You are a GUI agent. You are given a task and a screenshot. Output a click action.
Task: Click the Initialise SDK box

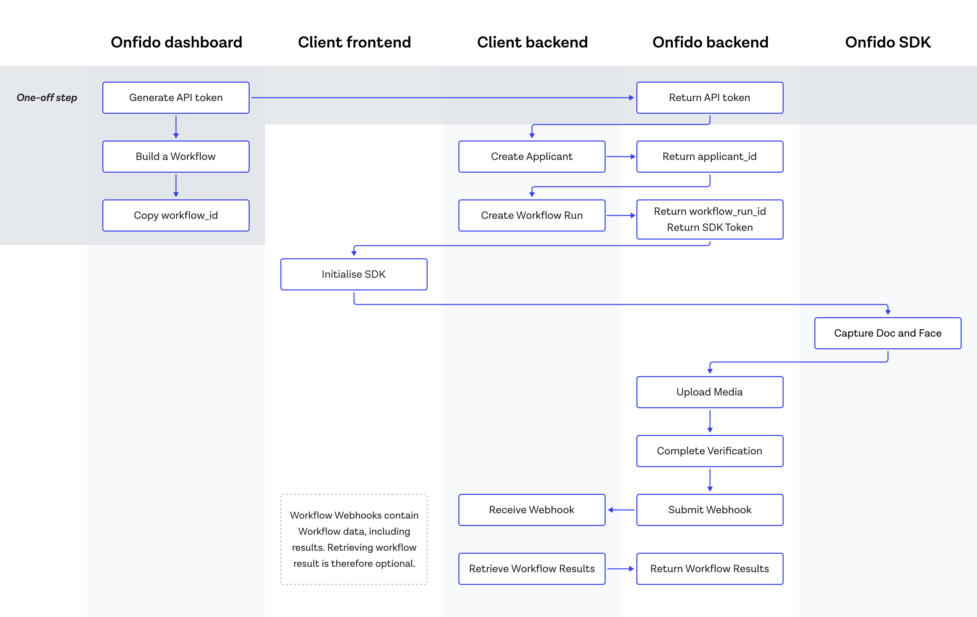pos(354,274)
